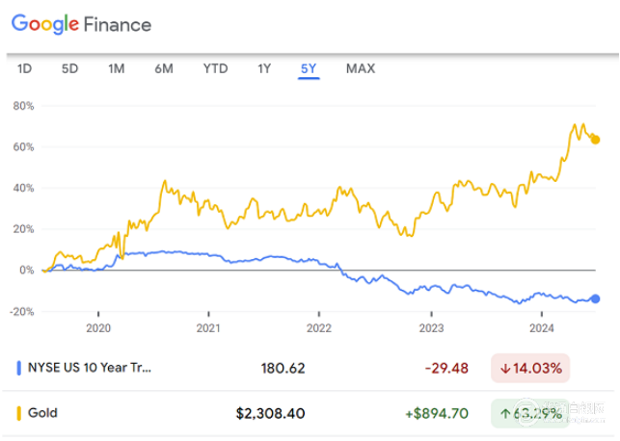620x441 pixels.
Task: Click the blue Treasury color marker
Action: pyautogui.click(x=19, y=367)
